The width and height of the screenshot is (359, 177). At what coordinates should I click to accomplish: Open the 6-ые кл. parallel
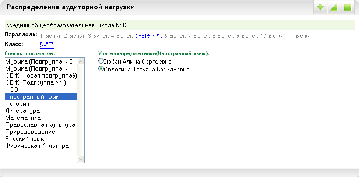pos(176,36)
